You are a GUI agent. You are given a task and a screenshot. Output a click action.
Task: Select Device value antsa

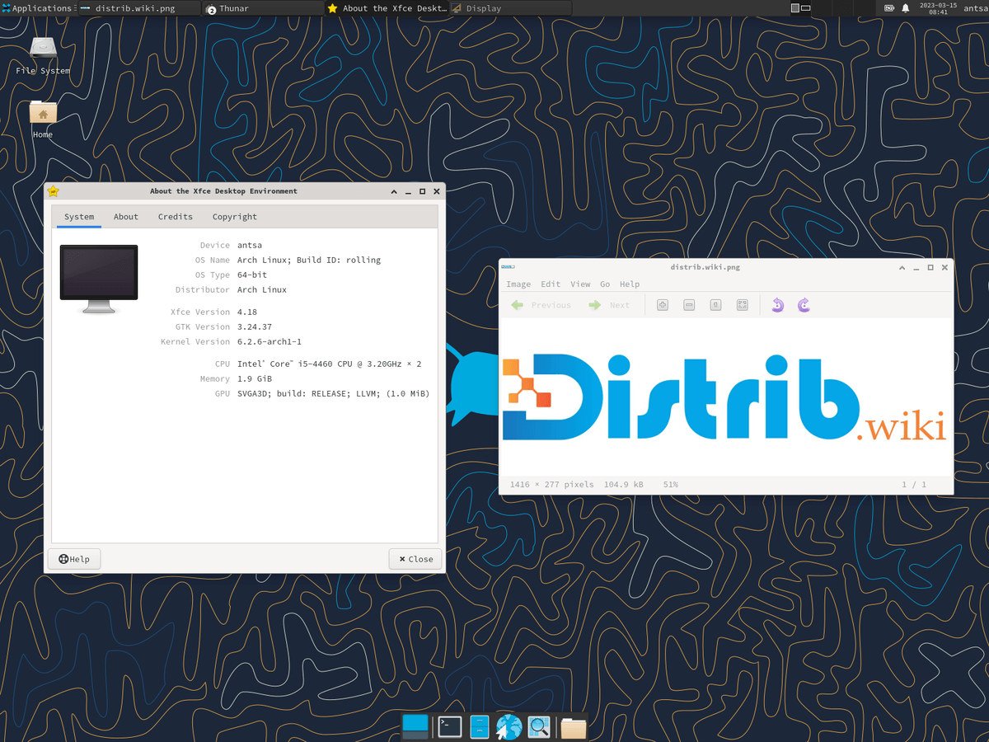tap(249, 246)
